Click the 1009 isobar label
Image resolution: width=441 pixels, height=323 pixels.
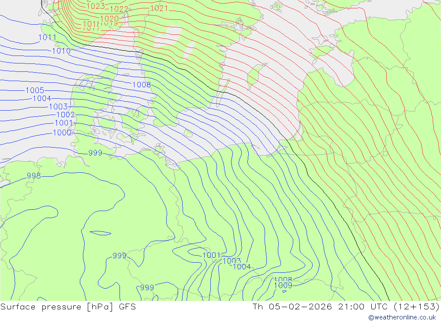click(283, 286)
